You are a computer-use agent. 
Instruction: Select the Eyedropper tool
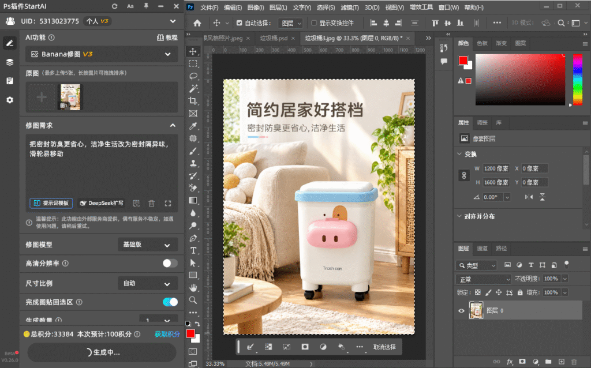point(193,126)
